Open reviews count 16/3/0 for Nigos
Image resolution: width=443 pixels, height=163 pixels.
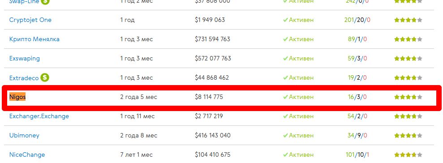(x=357, y=97)
